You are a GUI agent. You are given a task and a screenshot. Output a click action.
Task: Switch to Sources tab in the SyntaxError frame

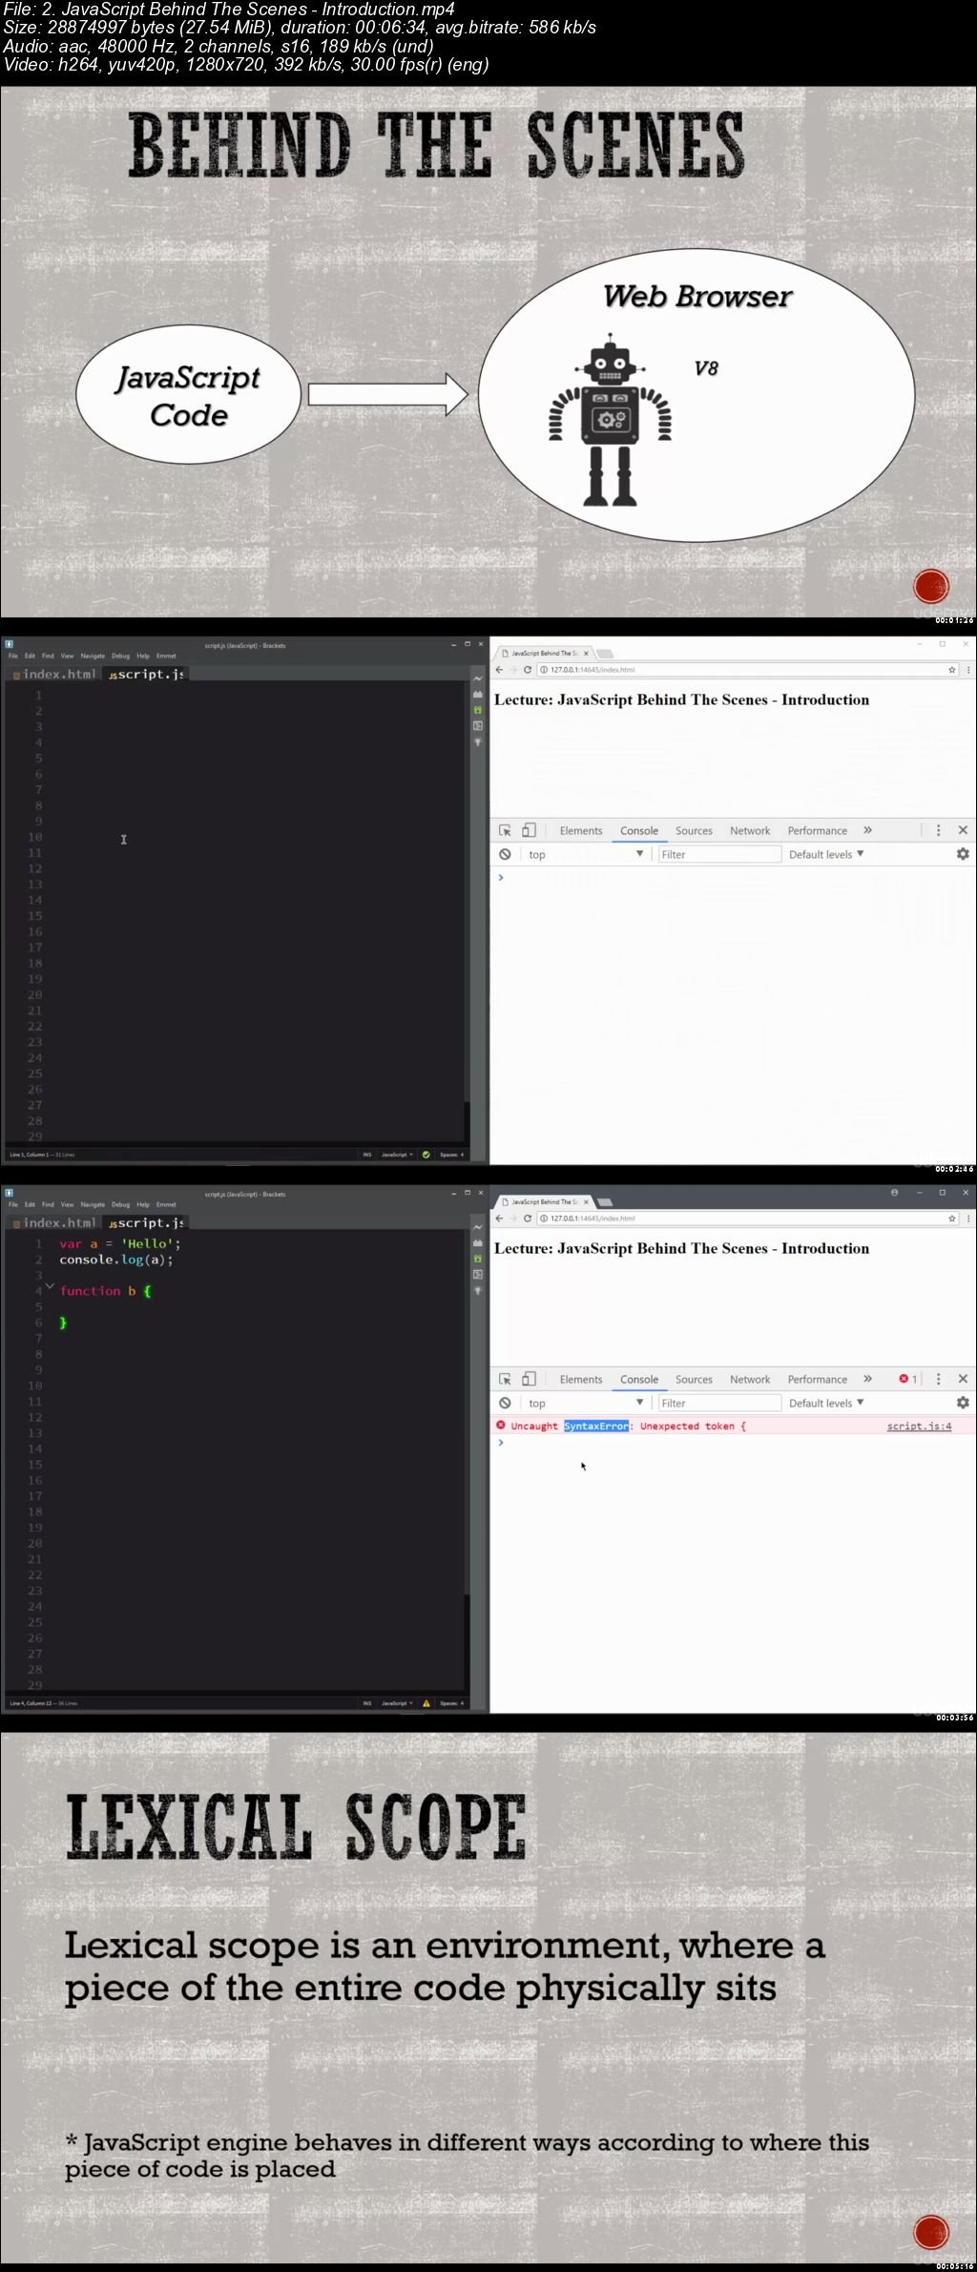[x=694, y=1379]
